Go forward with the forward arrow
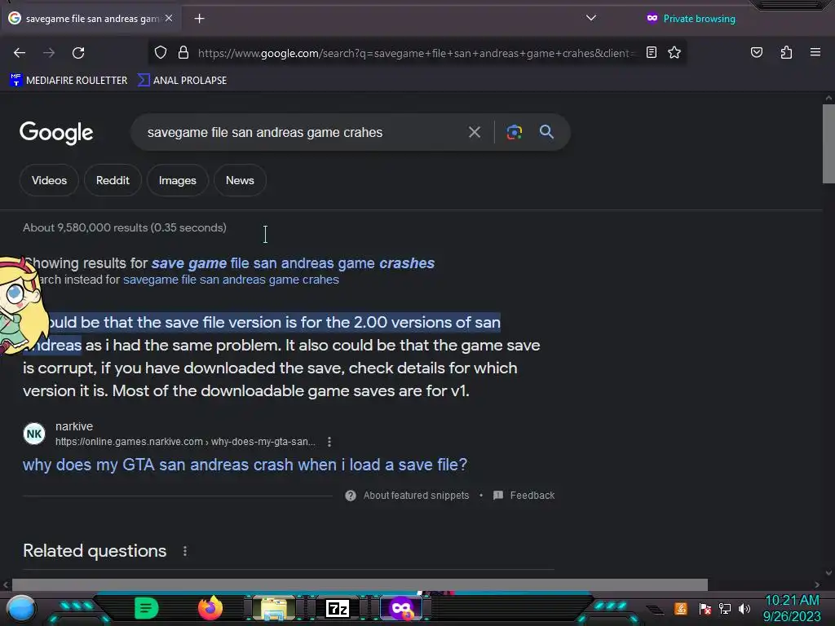 pos(49,53)
